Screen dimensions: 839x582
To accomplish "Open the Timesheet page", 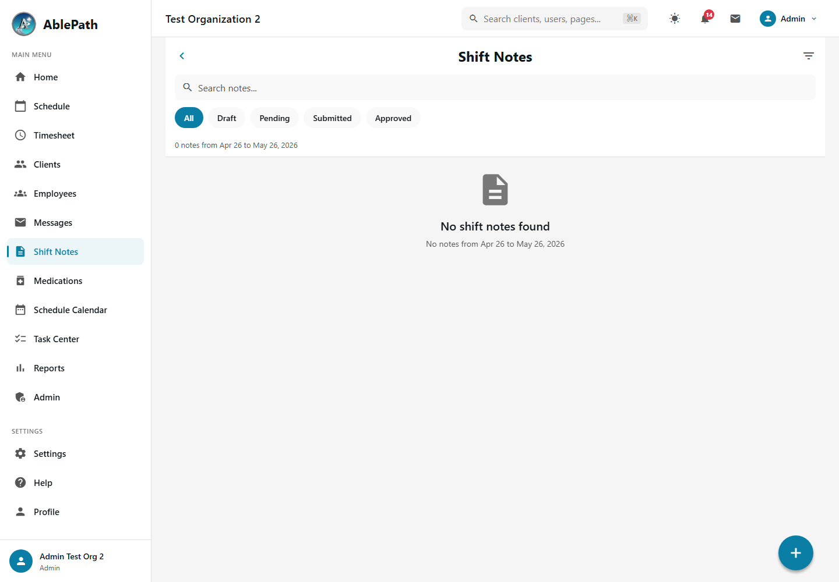I will point(75,135).
